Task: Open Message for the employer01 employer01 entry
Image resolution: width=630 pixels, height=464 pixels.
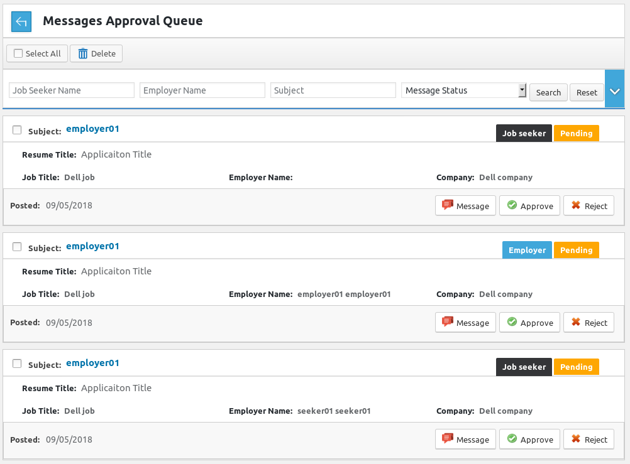Action: [465, 322]
